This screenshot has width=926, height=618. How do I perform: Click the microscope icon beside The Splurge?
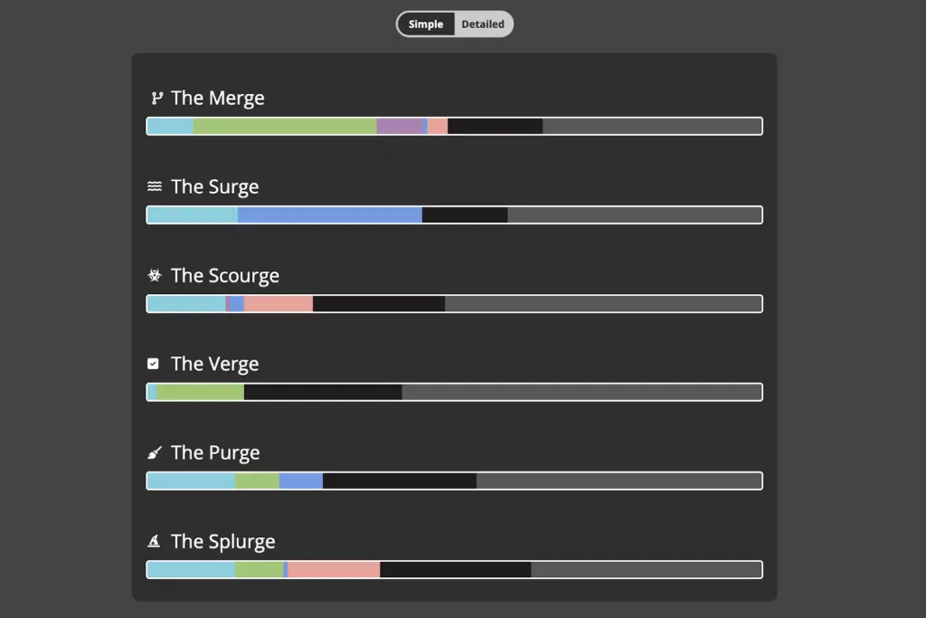(154, 540)
